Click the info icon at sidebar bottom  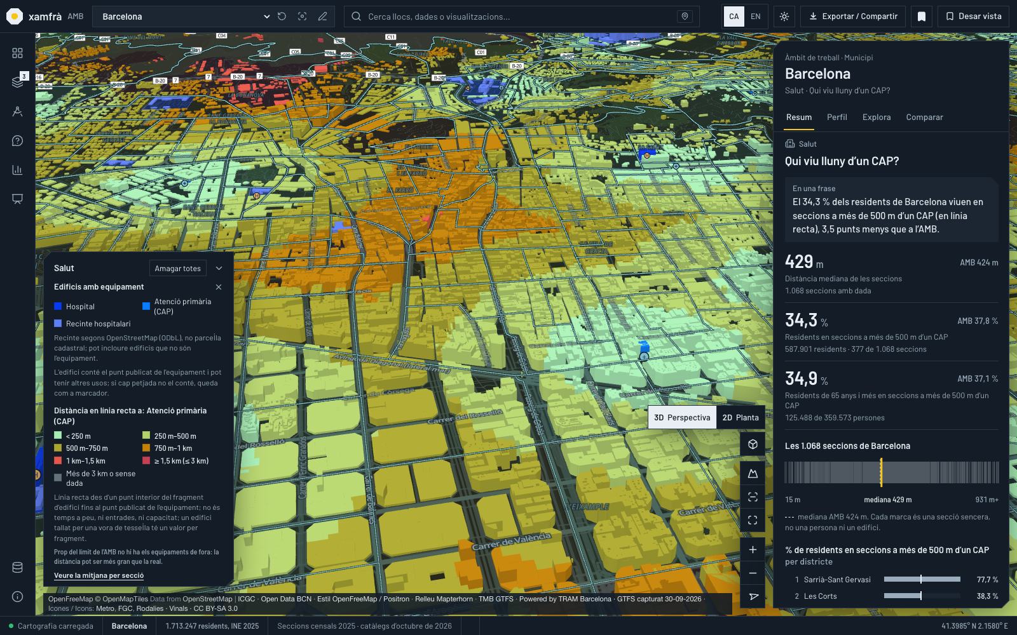[17, 596]
